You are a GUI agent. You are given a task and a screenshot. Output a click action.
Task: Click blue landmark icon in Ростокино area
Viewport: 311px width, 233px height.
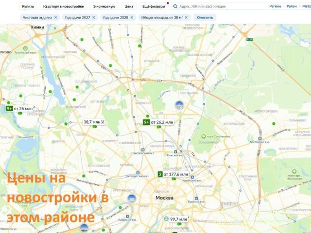pos(179,105)
